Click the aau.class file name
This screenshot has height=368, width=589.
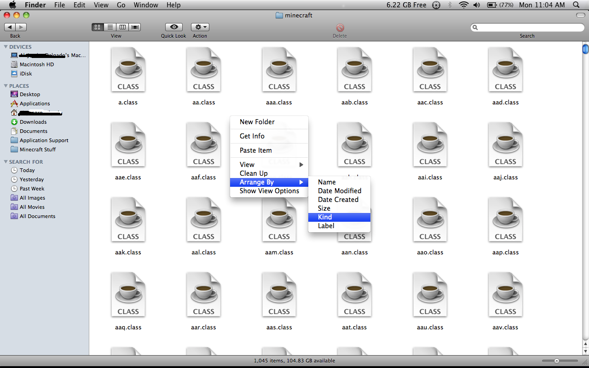click(430, 328)
